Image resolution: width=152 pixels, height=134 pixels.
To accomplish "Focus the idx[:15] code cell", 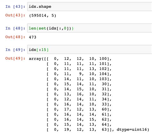I will pos(89,50).
